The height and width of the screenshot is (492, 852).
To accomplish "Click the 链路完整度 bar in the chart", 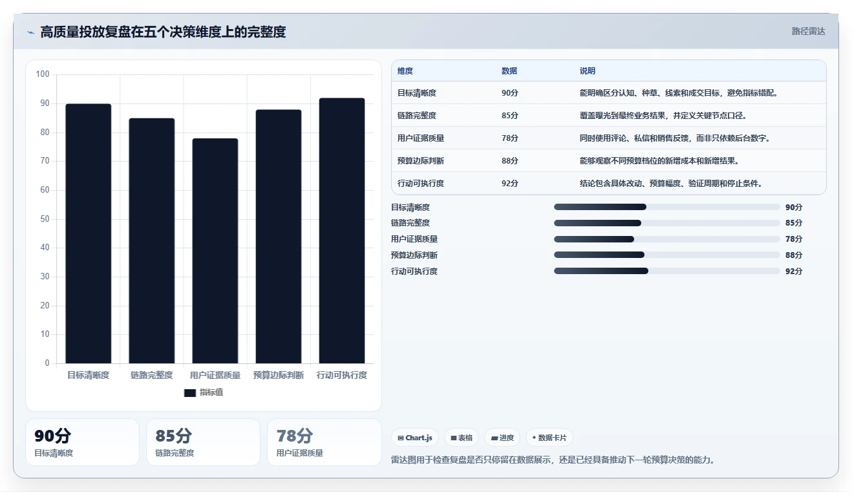I will [152, 241].
